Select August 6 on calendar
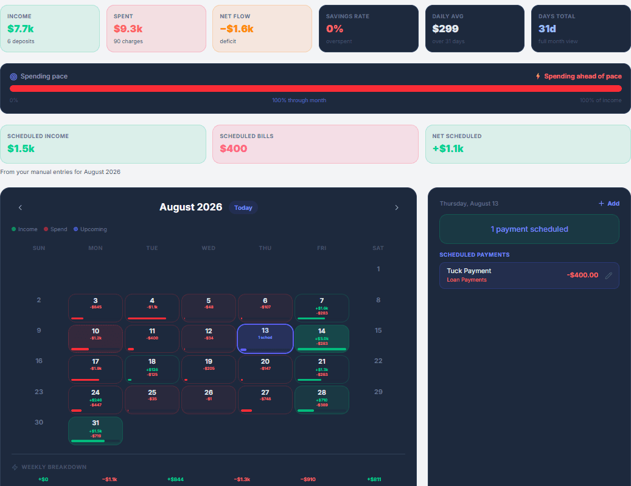Image resolution: width=631 pixels, height=486 pixels. click(x=265, y=308)
